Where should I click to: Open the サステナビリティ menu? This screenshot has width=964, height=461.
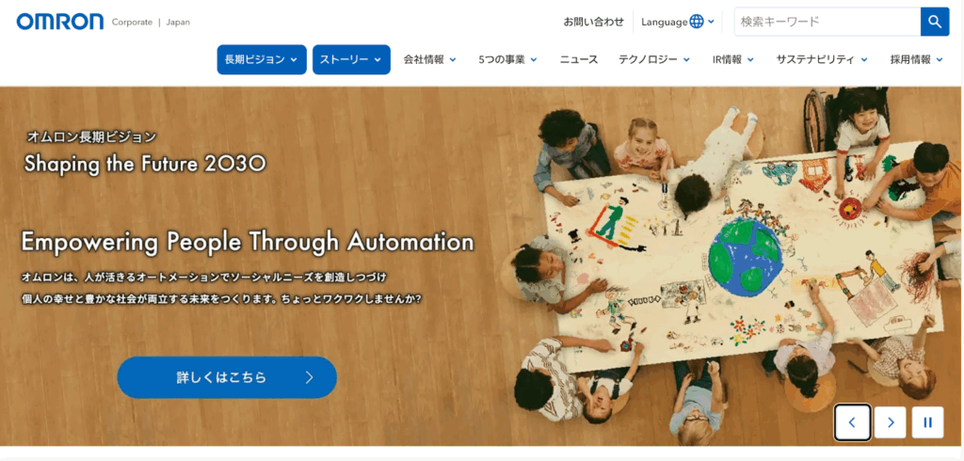coord(822,59)
